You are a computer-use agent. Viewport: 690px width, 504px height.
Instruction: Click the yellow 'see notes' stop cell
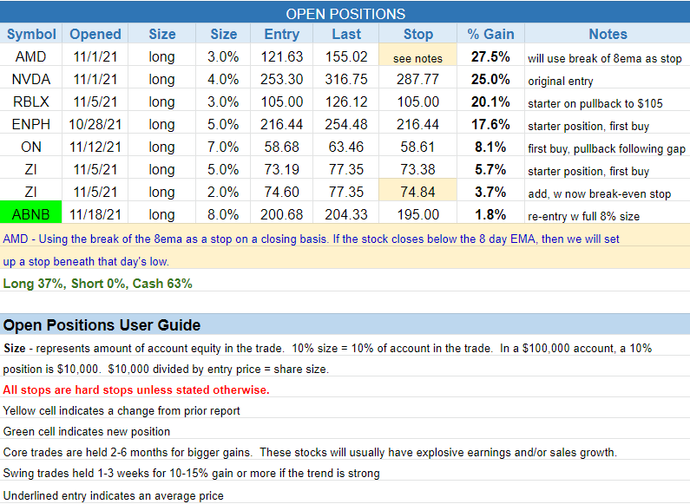tap(417, 56)
